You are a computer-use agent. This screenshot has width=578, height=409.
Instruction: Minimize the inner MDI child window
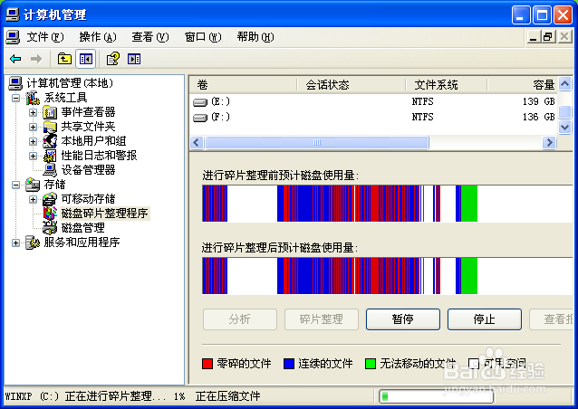point(534,37)
